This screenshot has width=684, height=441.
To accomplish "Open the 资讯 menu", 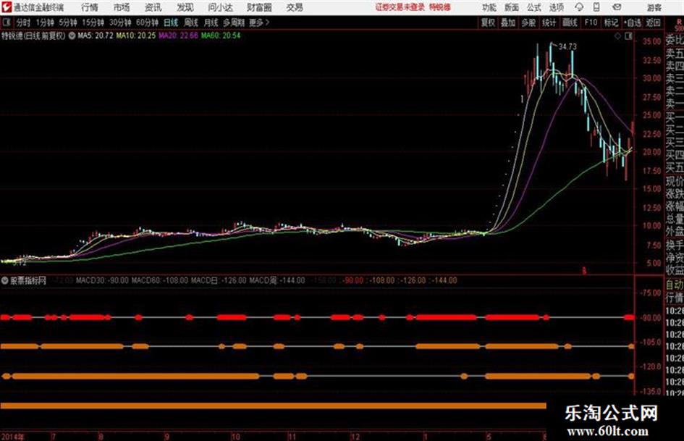I will coord(153,7).
